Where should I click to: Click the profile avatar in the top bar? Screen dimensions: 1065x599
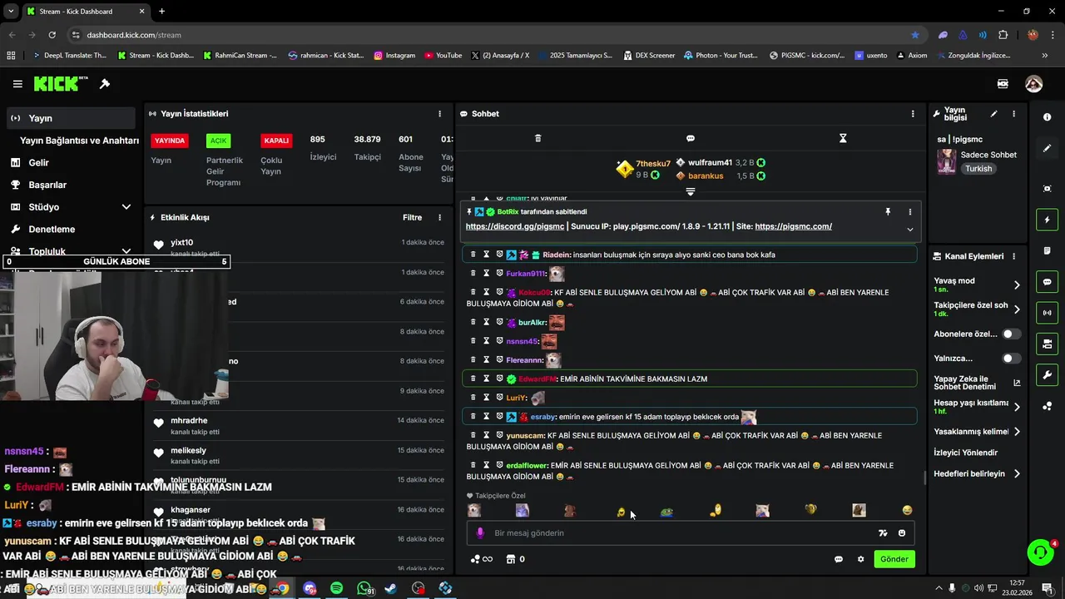[1033, 84]
